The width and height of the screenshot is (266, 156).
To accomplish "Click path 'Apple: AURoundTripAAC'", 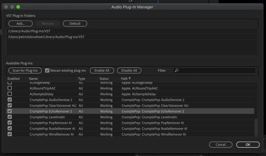I will [140, 88].
